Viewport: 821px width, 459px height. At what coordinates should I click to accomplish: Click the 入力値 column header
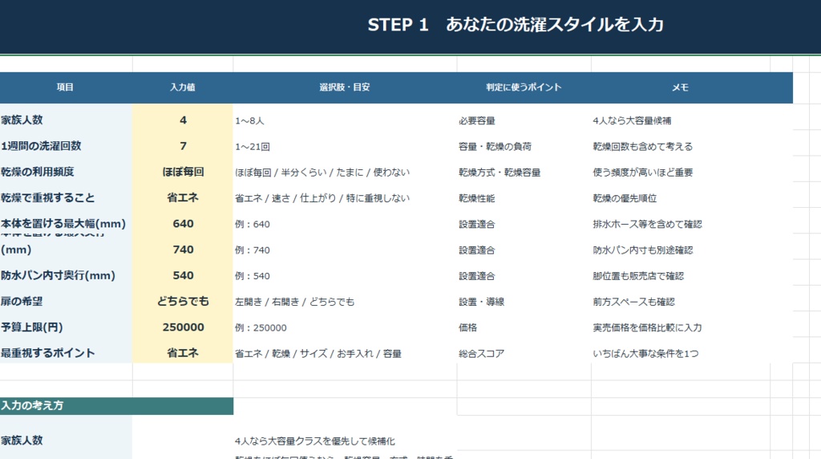click(x=183, y=87)
